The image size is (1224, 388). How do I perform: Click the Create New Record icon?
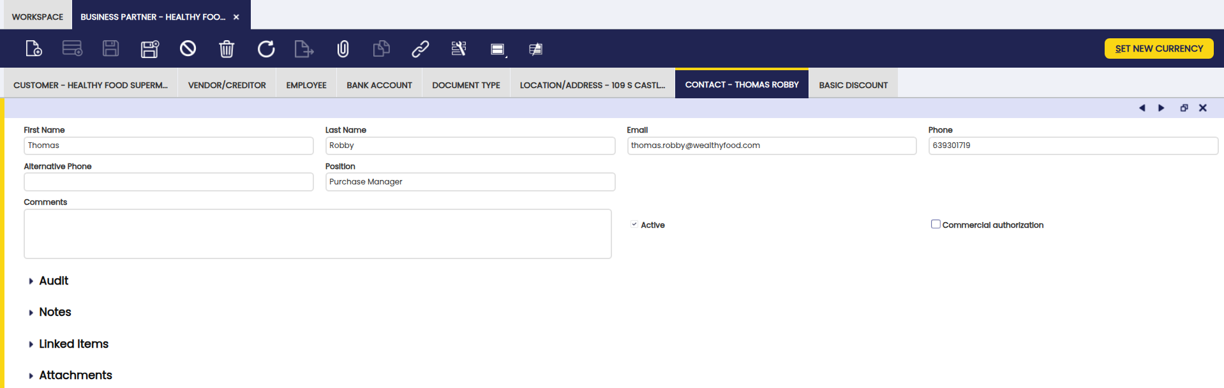pyautogui.click(x=33, y=48)
